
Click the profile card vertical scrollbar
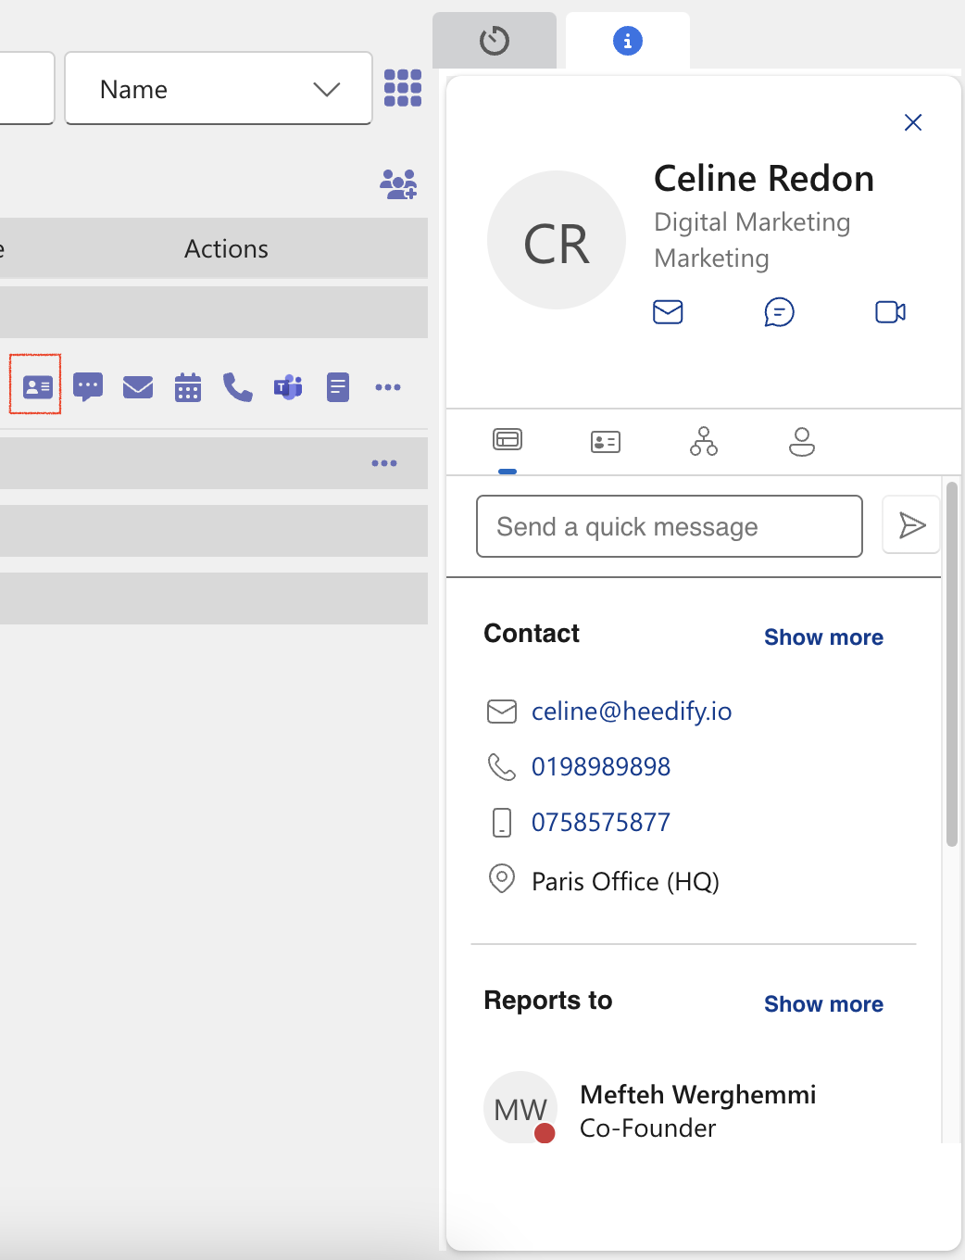(x=951, y=663)
